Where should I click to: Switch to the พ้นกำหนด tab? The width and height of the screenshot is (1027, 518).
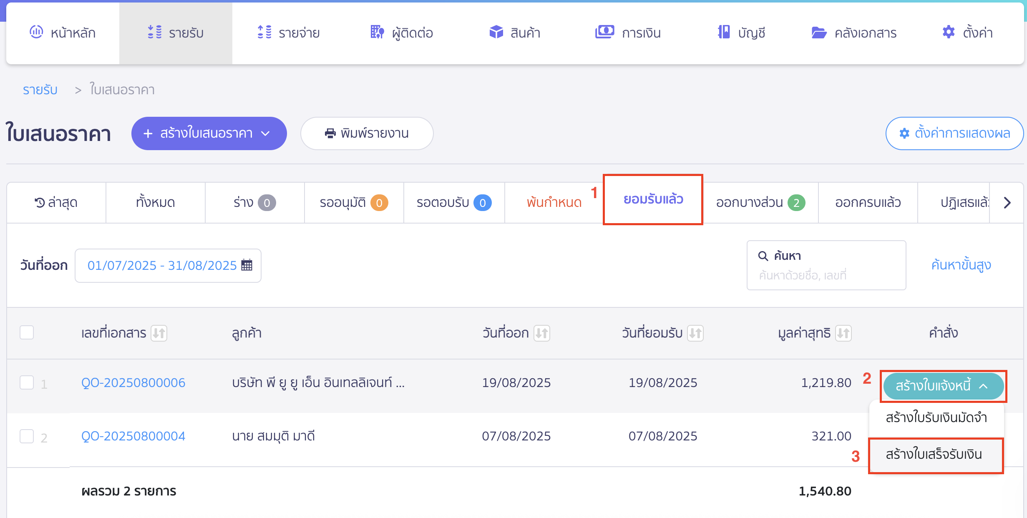point(554,203)
